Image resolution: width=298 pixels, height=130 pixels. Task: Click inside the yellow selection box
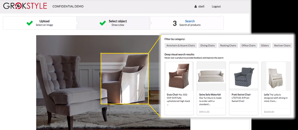(x=124, y=79)
